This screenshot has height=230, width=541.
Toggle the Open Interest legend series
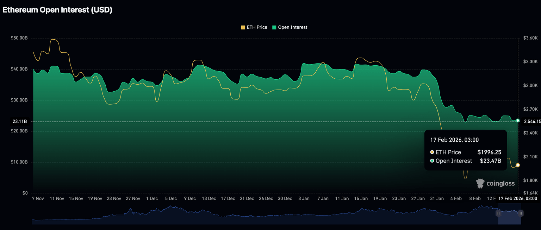(x=292, y=27)
